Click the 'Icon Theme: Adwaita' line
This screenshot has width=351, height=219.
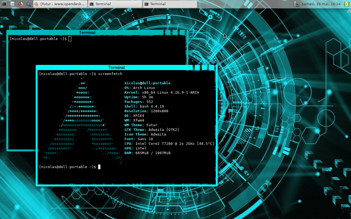click(x=145, y=134)
